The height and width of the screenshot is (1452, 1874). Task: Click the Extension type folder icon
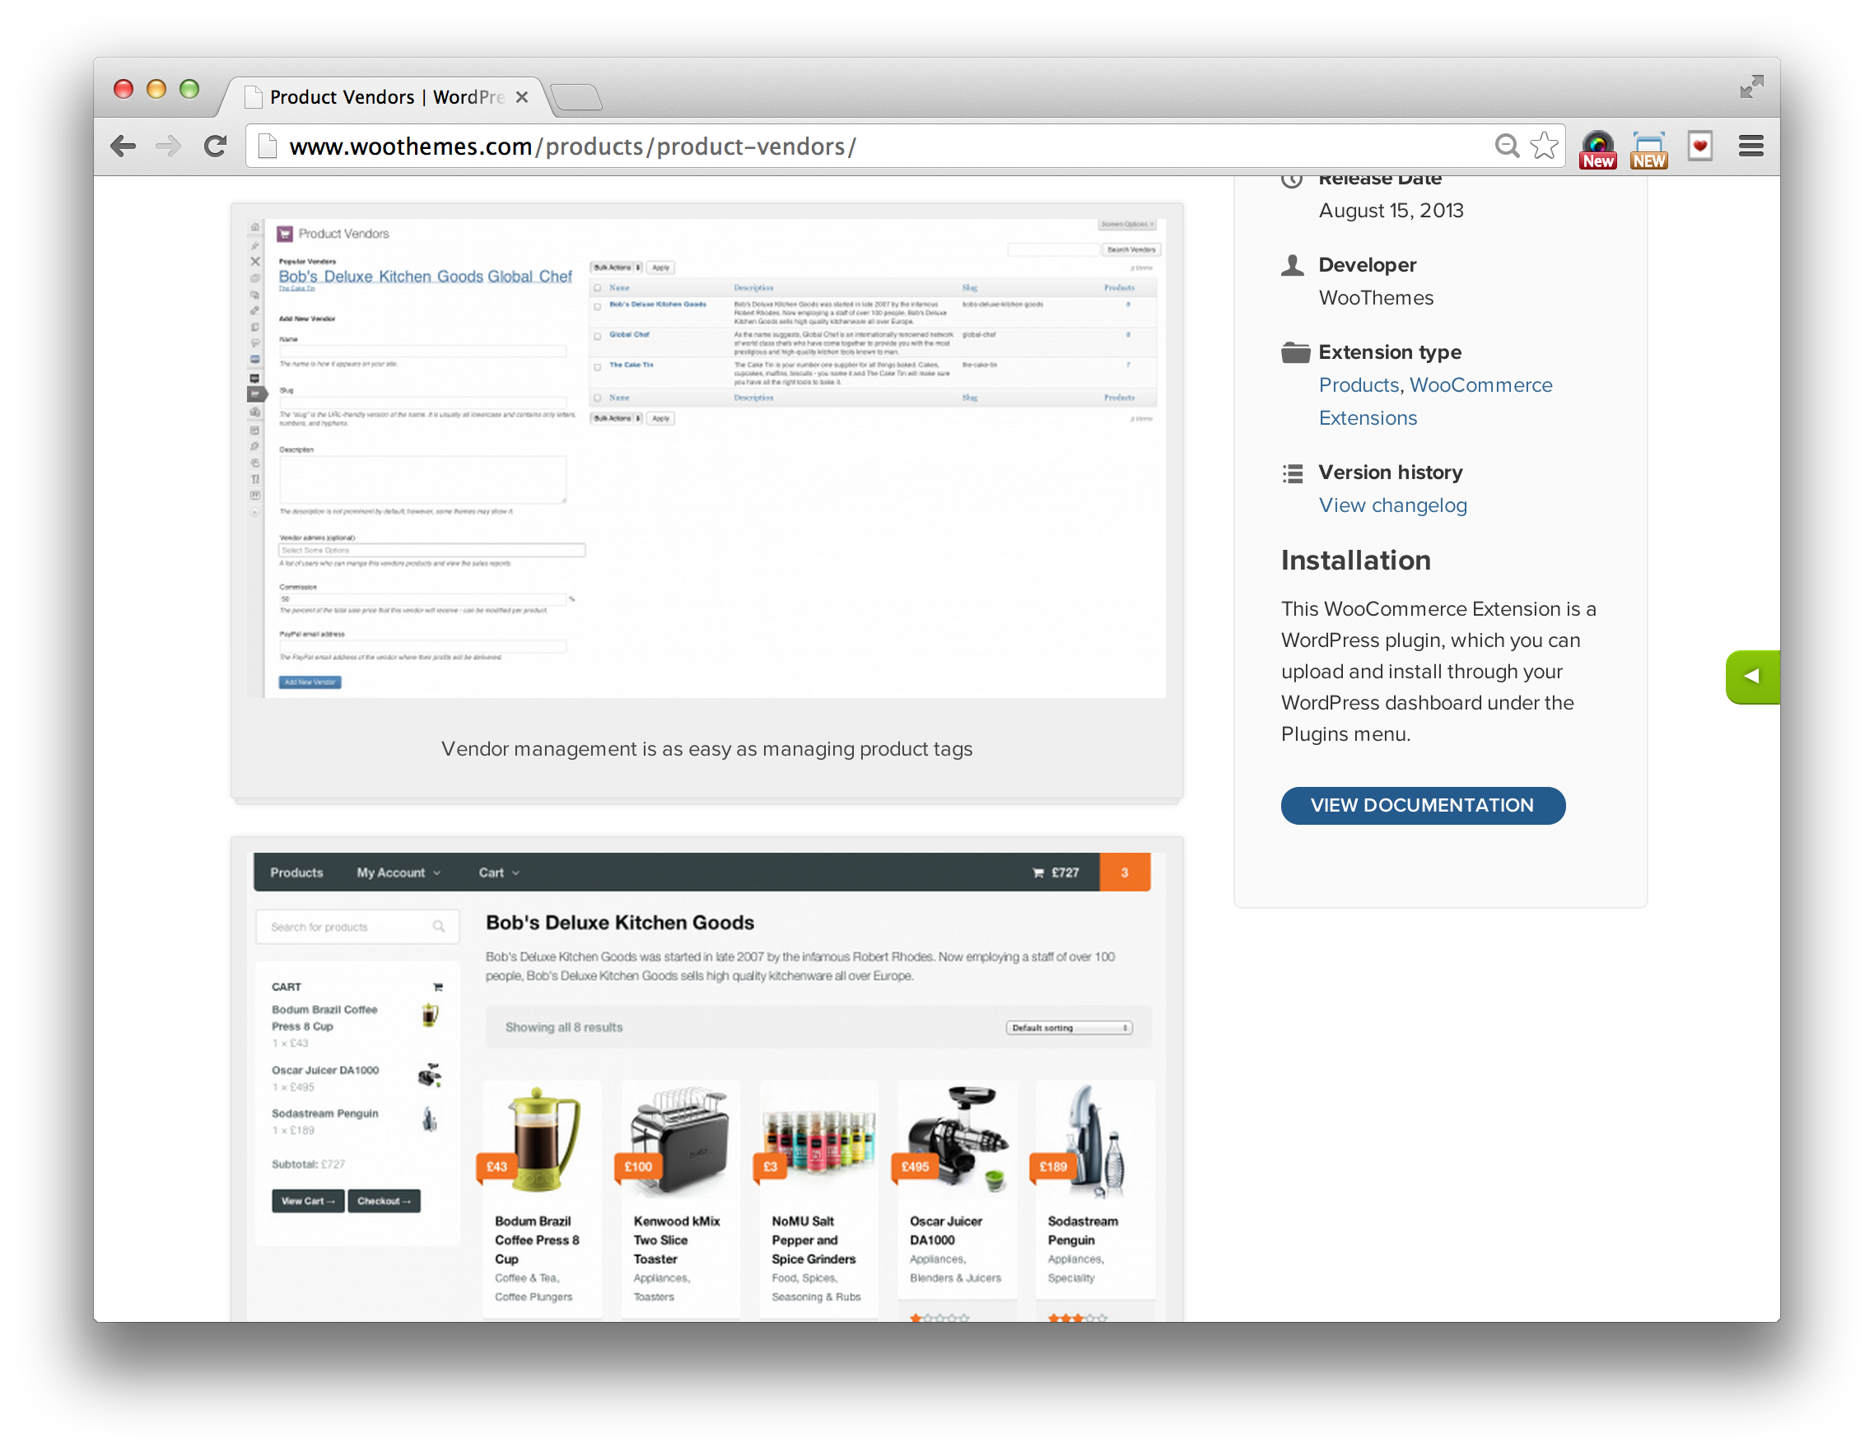(1295, 351)
